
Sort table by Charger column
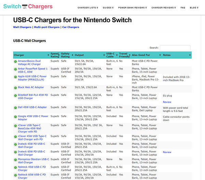31,55
